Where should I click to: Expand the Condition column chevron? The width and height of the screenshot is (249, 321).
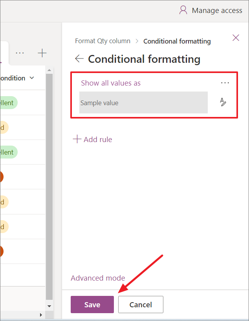coord(33,78)
